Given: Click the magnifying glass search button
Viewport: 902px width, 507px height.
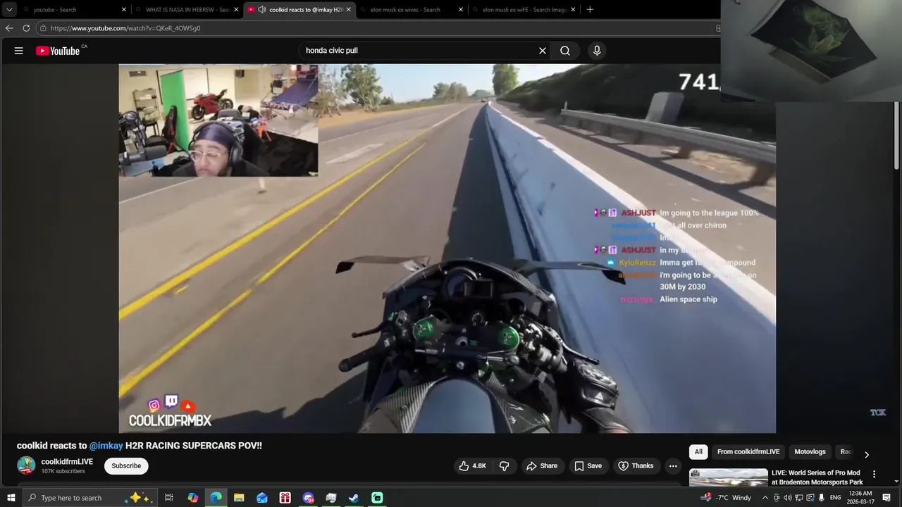Looking at the screenshot, I should [x=565, y=51].
